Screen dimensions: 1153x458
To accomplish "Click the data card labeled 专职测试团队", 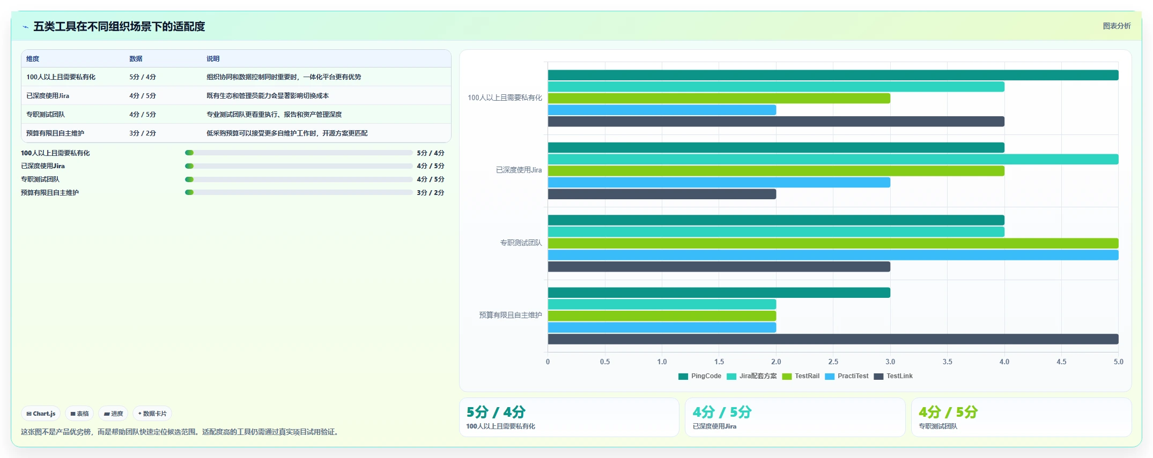I will [1022, 417].
